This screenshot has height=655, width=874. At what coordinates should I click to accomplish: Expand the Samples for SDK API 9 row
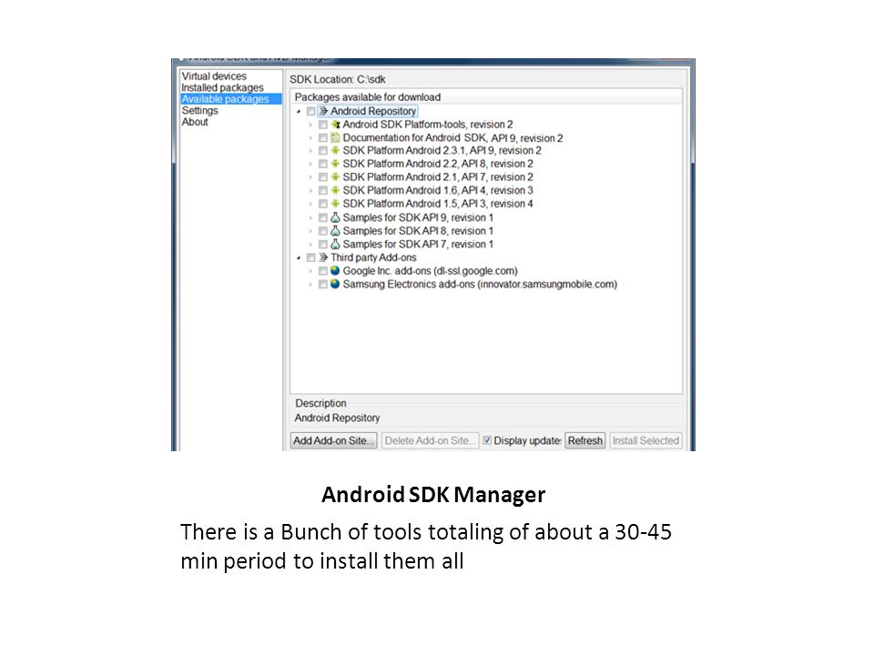[311, 217]
